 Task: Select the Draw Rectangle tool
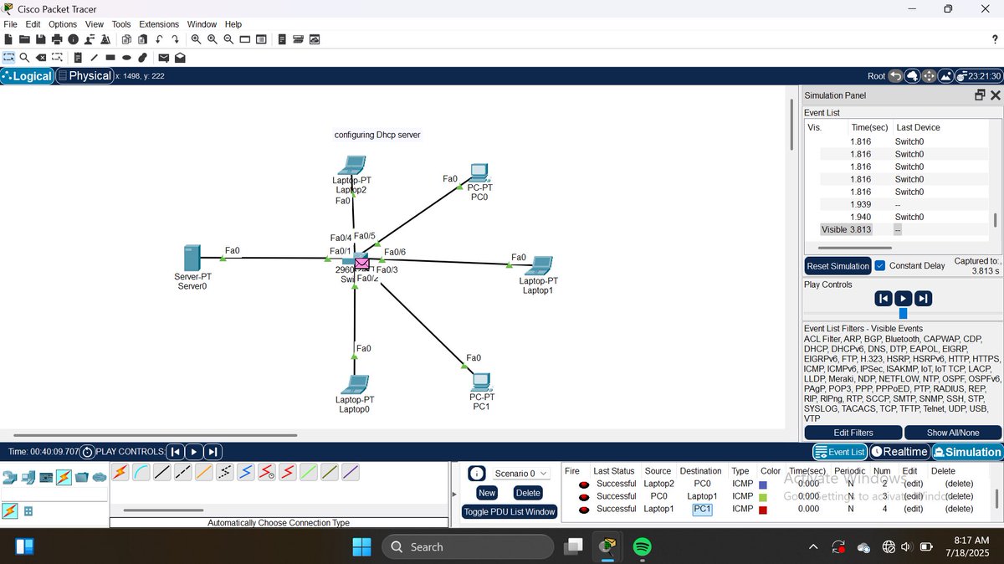pyautogui.click(x=110, y=58)
